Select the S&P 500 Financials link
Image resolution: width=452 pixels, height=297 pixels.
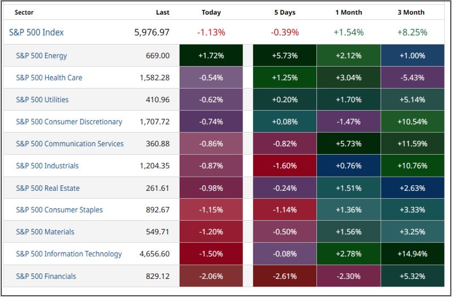(46, 277)
